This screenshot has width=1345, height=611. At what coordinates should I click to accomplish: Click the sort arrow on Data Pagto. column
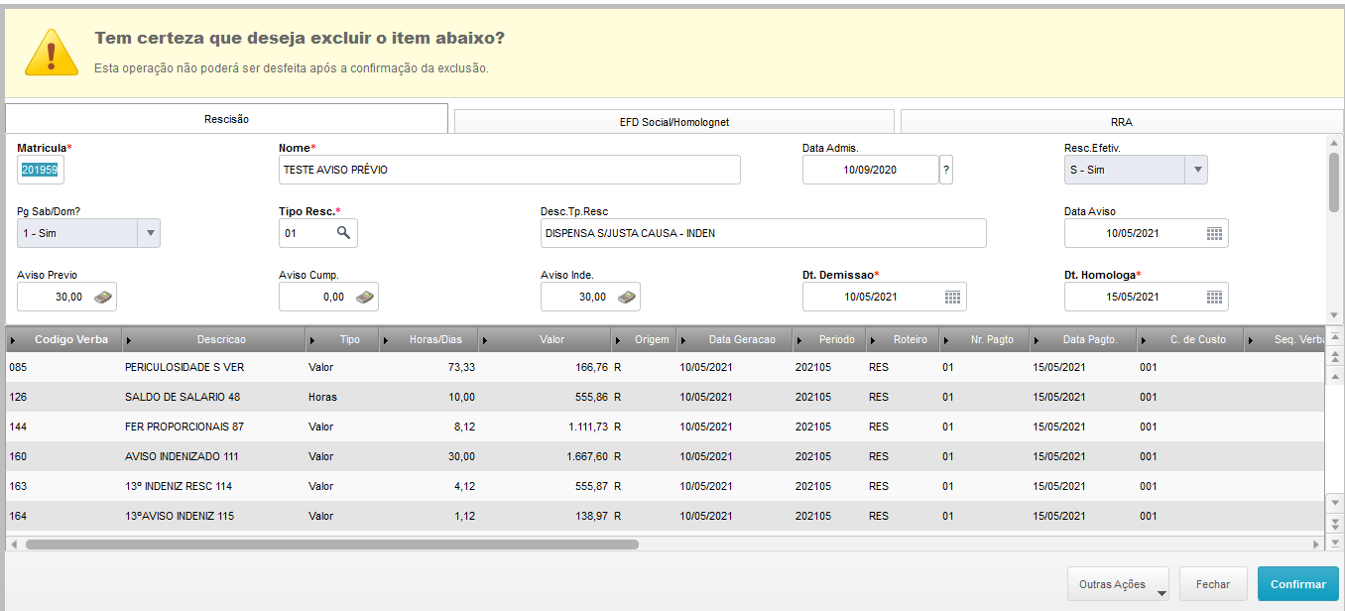1036,340
